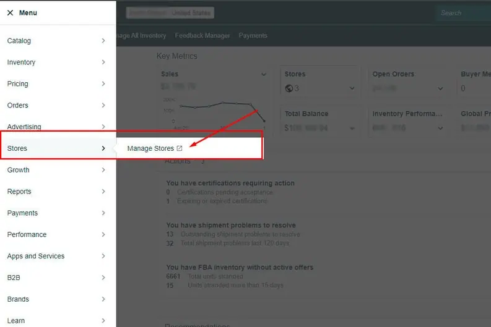The width and height of the screenshot is (491, 327).
Task: Expand the Open Orders dropdown
Action: click(x=440, y=88)
